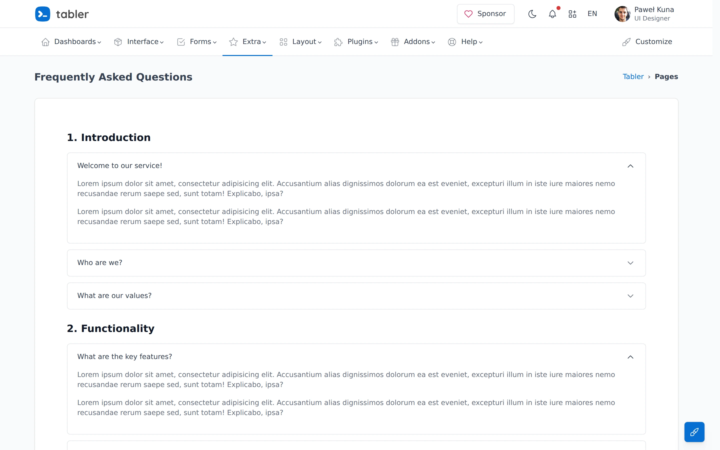This screenshot has width=720, height=450.
Task: Click 'What are our values?' question text
Action: tap(114, 295)
